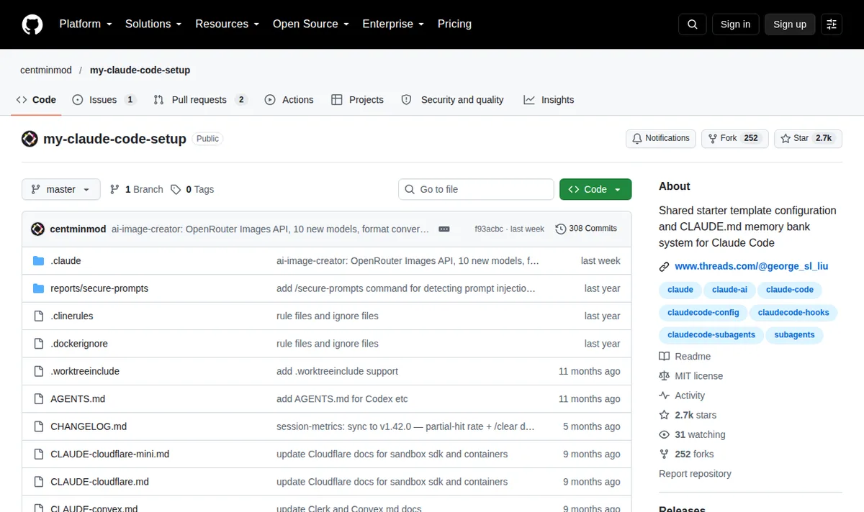Click file icon beside AGENTS.md
The height and width of the screenshot is (512, 864).
(x=39, y=398)
